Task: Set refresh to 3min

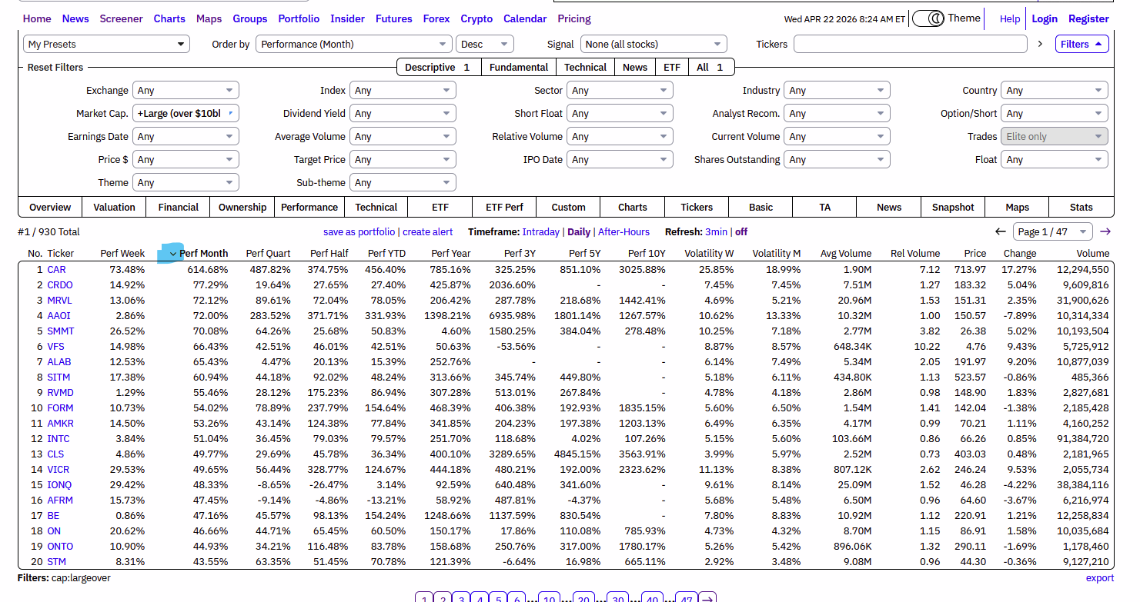Action: tap(716, 231)
